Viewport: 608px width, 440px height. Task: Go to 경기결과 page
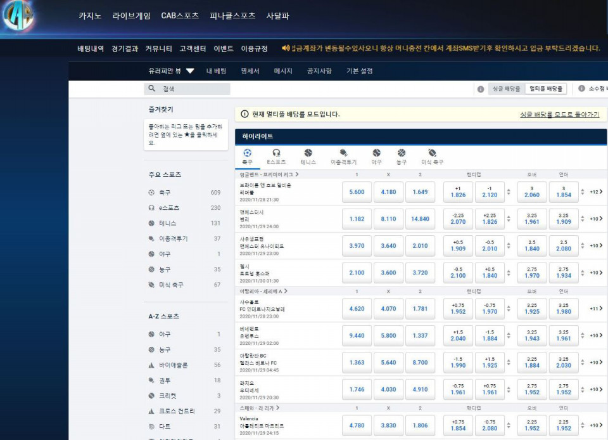point(125,48)
